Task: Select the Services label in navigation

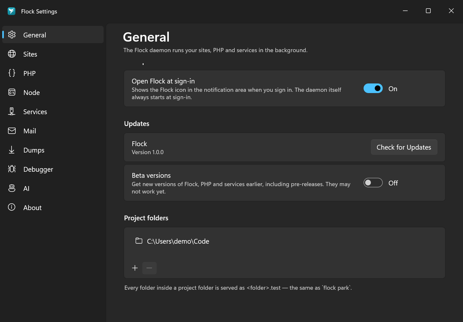Action: [x=35, y=112]
